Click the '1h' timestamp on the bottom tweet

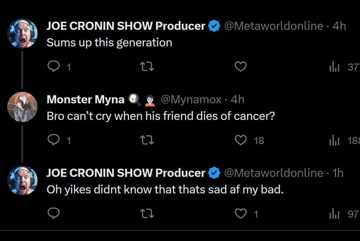pyautogui.click(x=339, y=173)
